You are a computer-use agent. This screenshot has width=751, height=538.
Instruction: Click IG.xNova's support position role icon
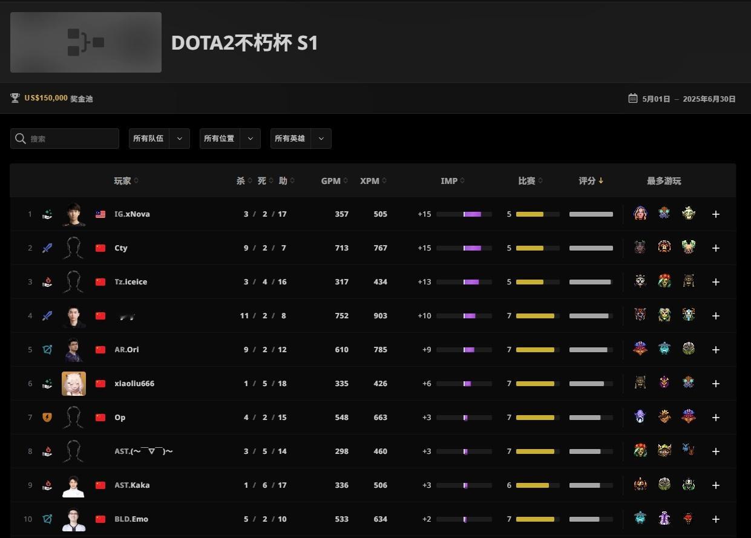coord(47,214)
